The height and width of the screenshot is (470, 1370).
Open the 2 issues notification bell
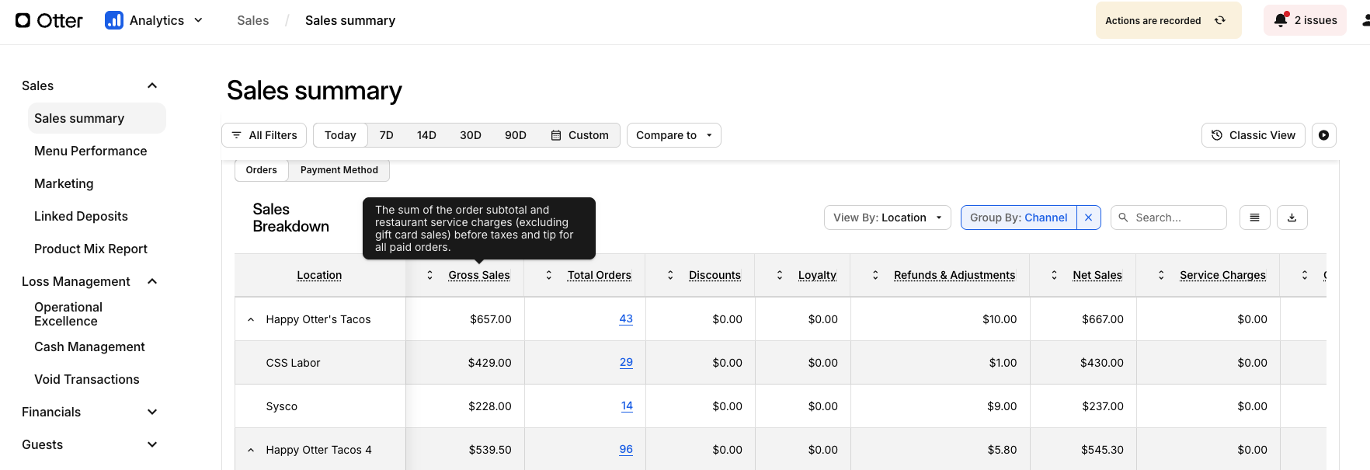point(1306,20)
